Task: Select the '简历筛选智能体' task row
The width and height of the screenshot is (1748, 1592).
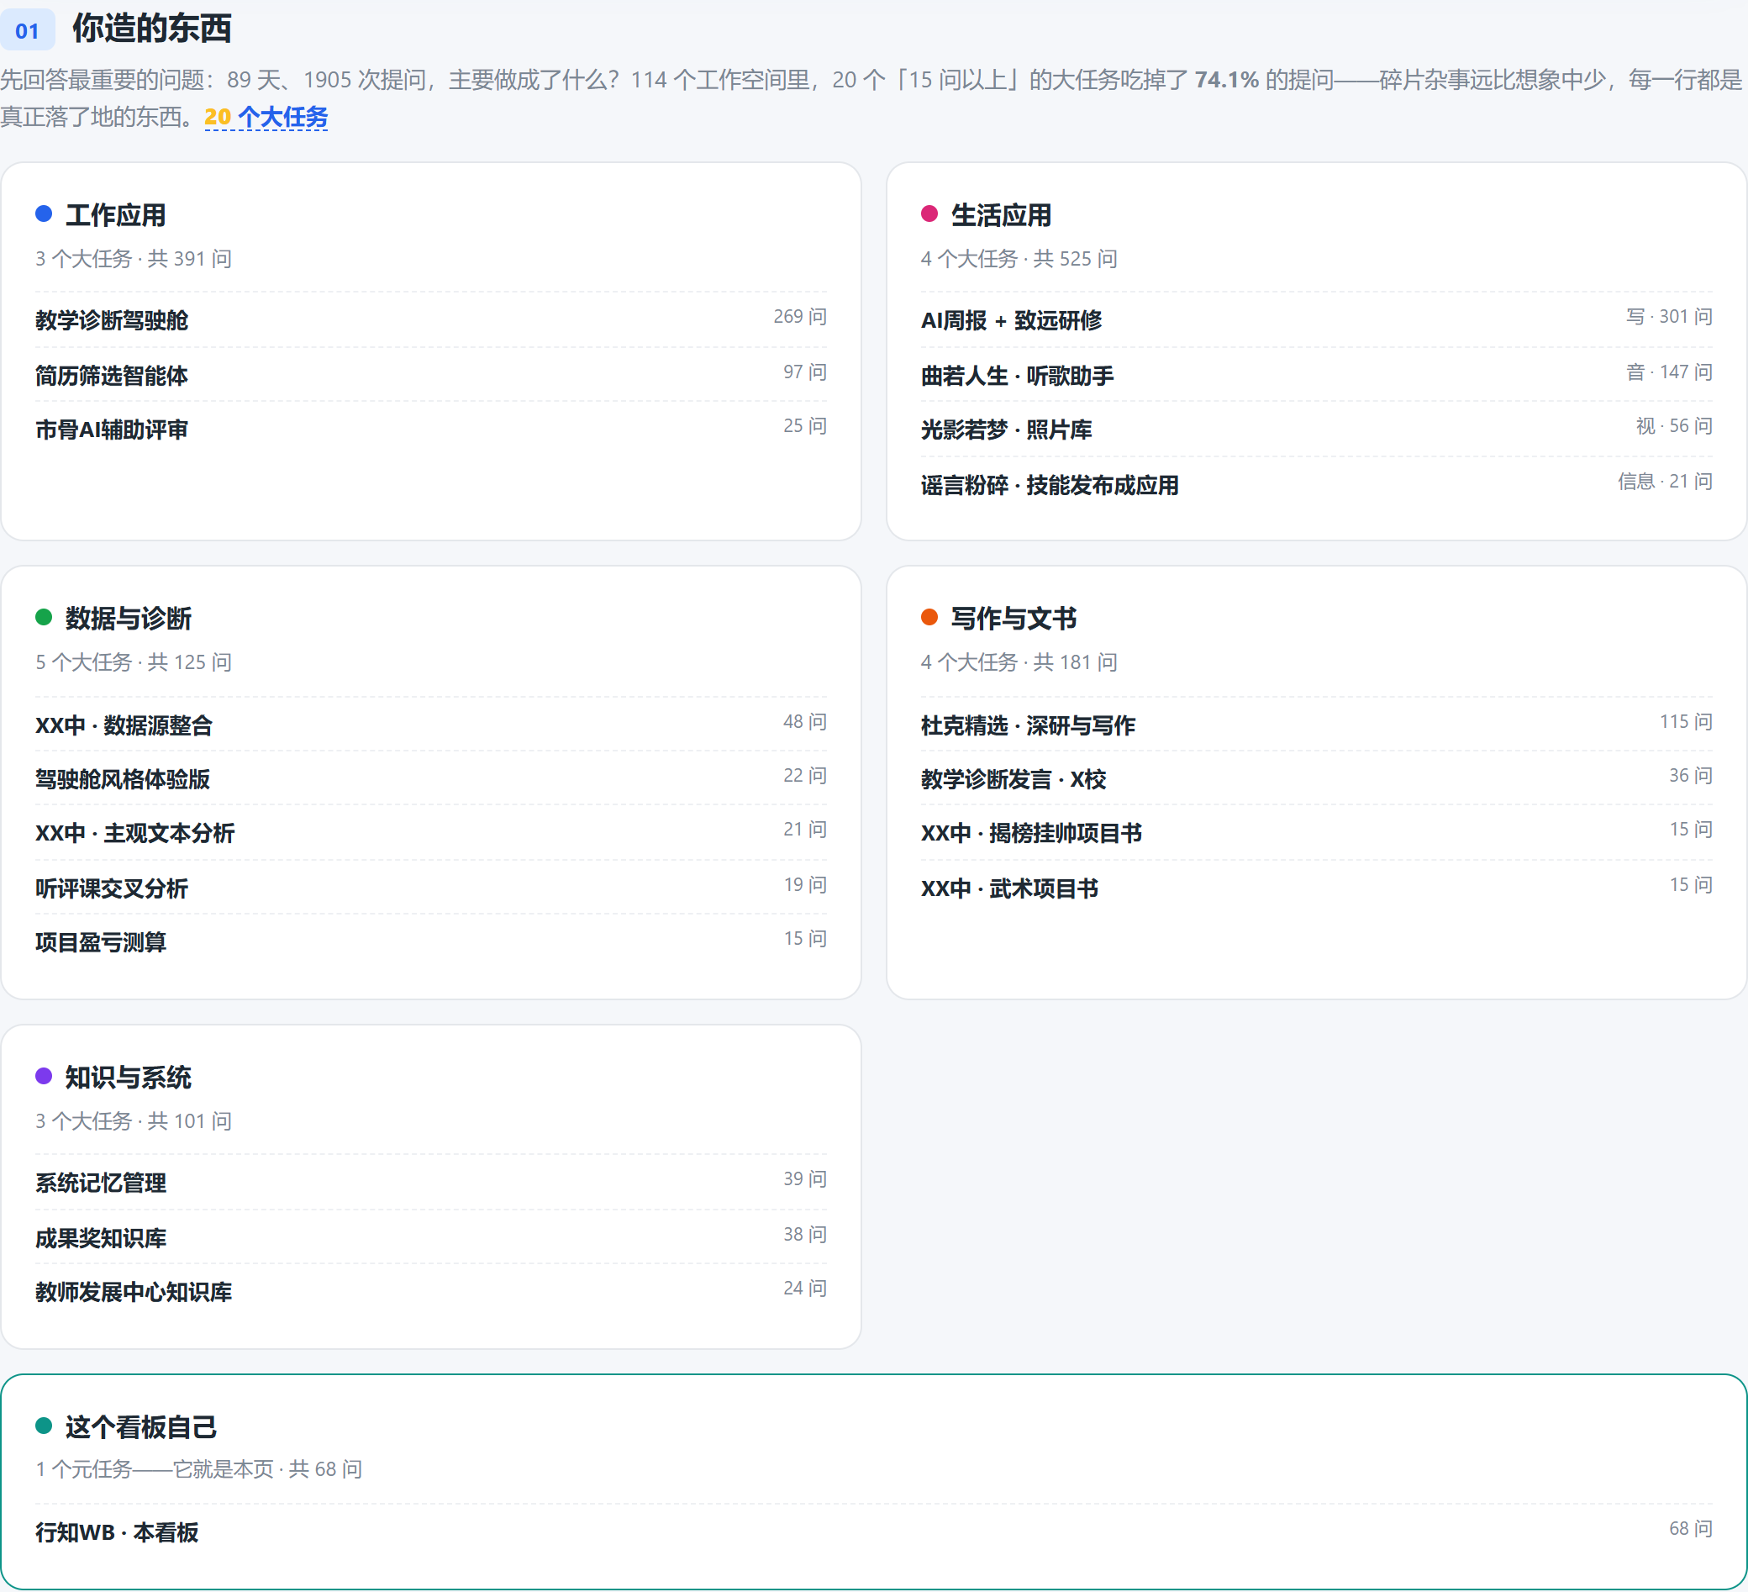Action: 431,375
